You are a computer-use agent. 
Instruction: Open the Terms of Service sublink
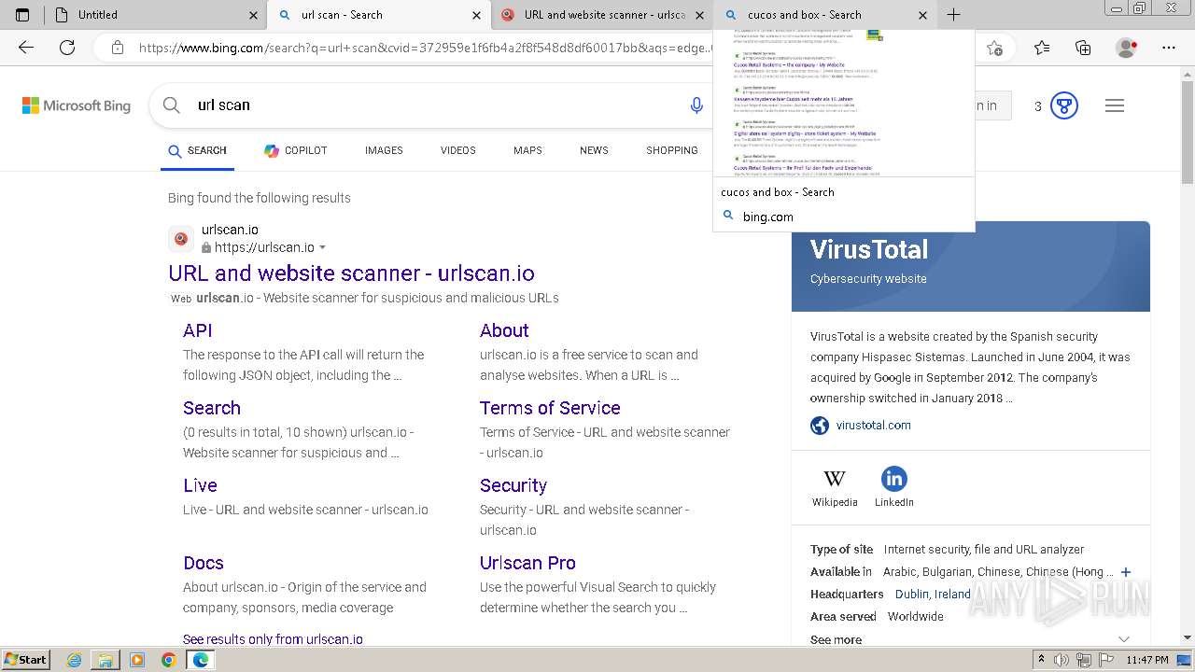[x=550, y=408]
